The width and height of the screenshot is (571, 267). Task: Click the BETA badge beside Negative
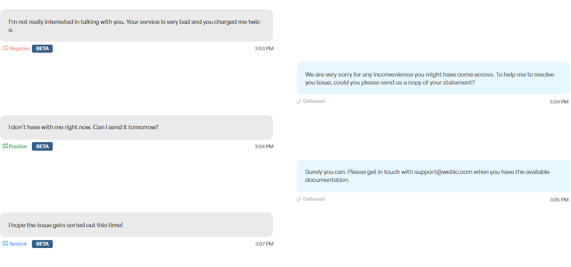click(x=42, y=48)
